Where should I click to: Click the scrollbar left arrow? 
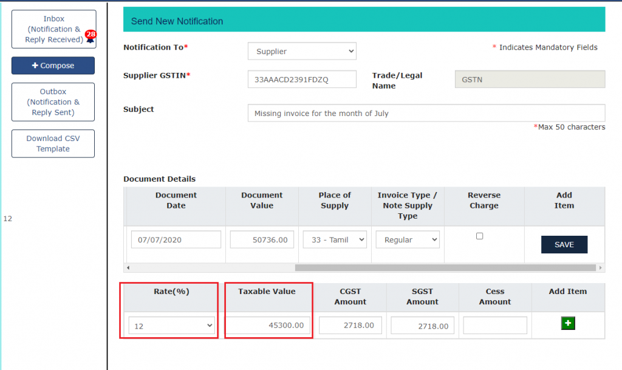tap(128, 268)
